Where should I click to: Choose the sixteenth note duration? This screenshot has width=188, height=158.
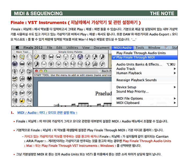point(88,57)
